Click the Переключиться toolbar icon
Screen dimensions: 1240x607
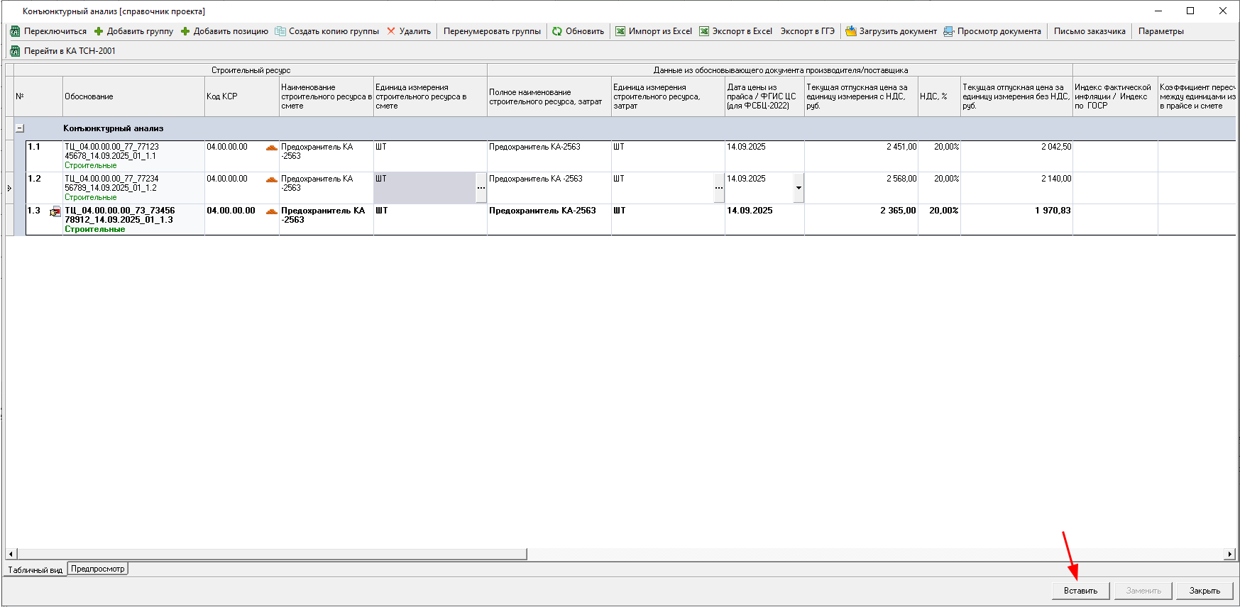15,31
